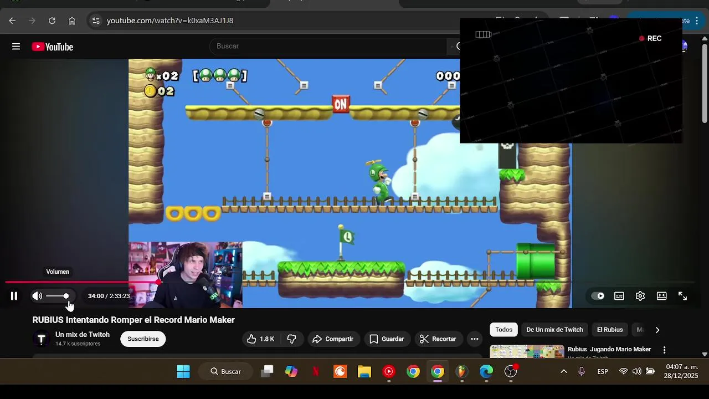The image size is (709, 399).
Task: Mute the video with the speaker icon
Action: 37,296
